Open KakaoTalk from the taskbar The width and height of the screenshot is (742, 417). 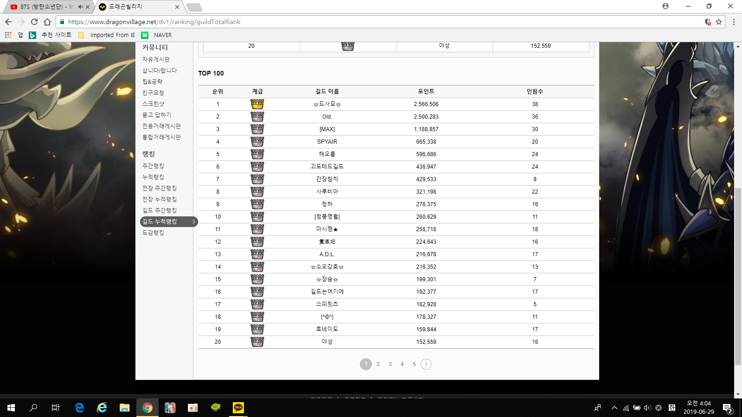[x=238, y=408]
